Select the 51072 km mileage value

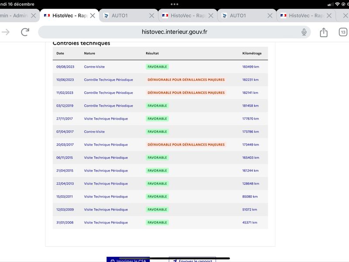[250, 210]
